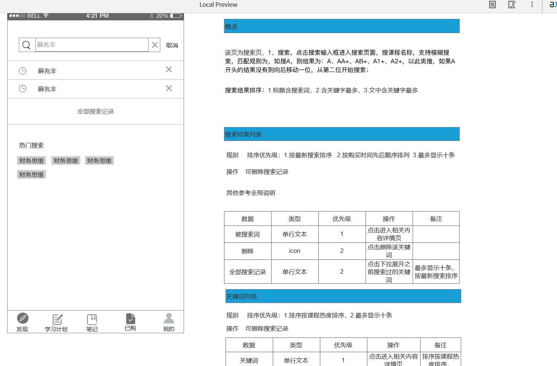Click the wifi icon in phone status bar
557x366 pixels.
pyautogui.click(x=46, y=16)
